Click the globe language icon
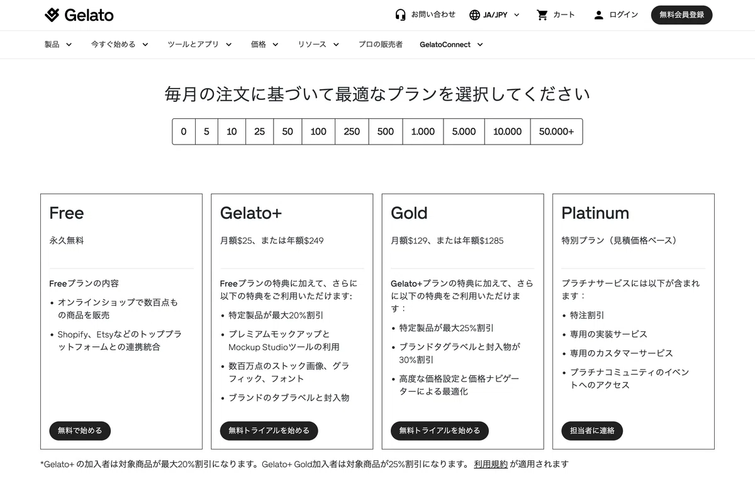 tap(474, 14)
